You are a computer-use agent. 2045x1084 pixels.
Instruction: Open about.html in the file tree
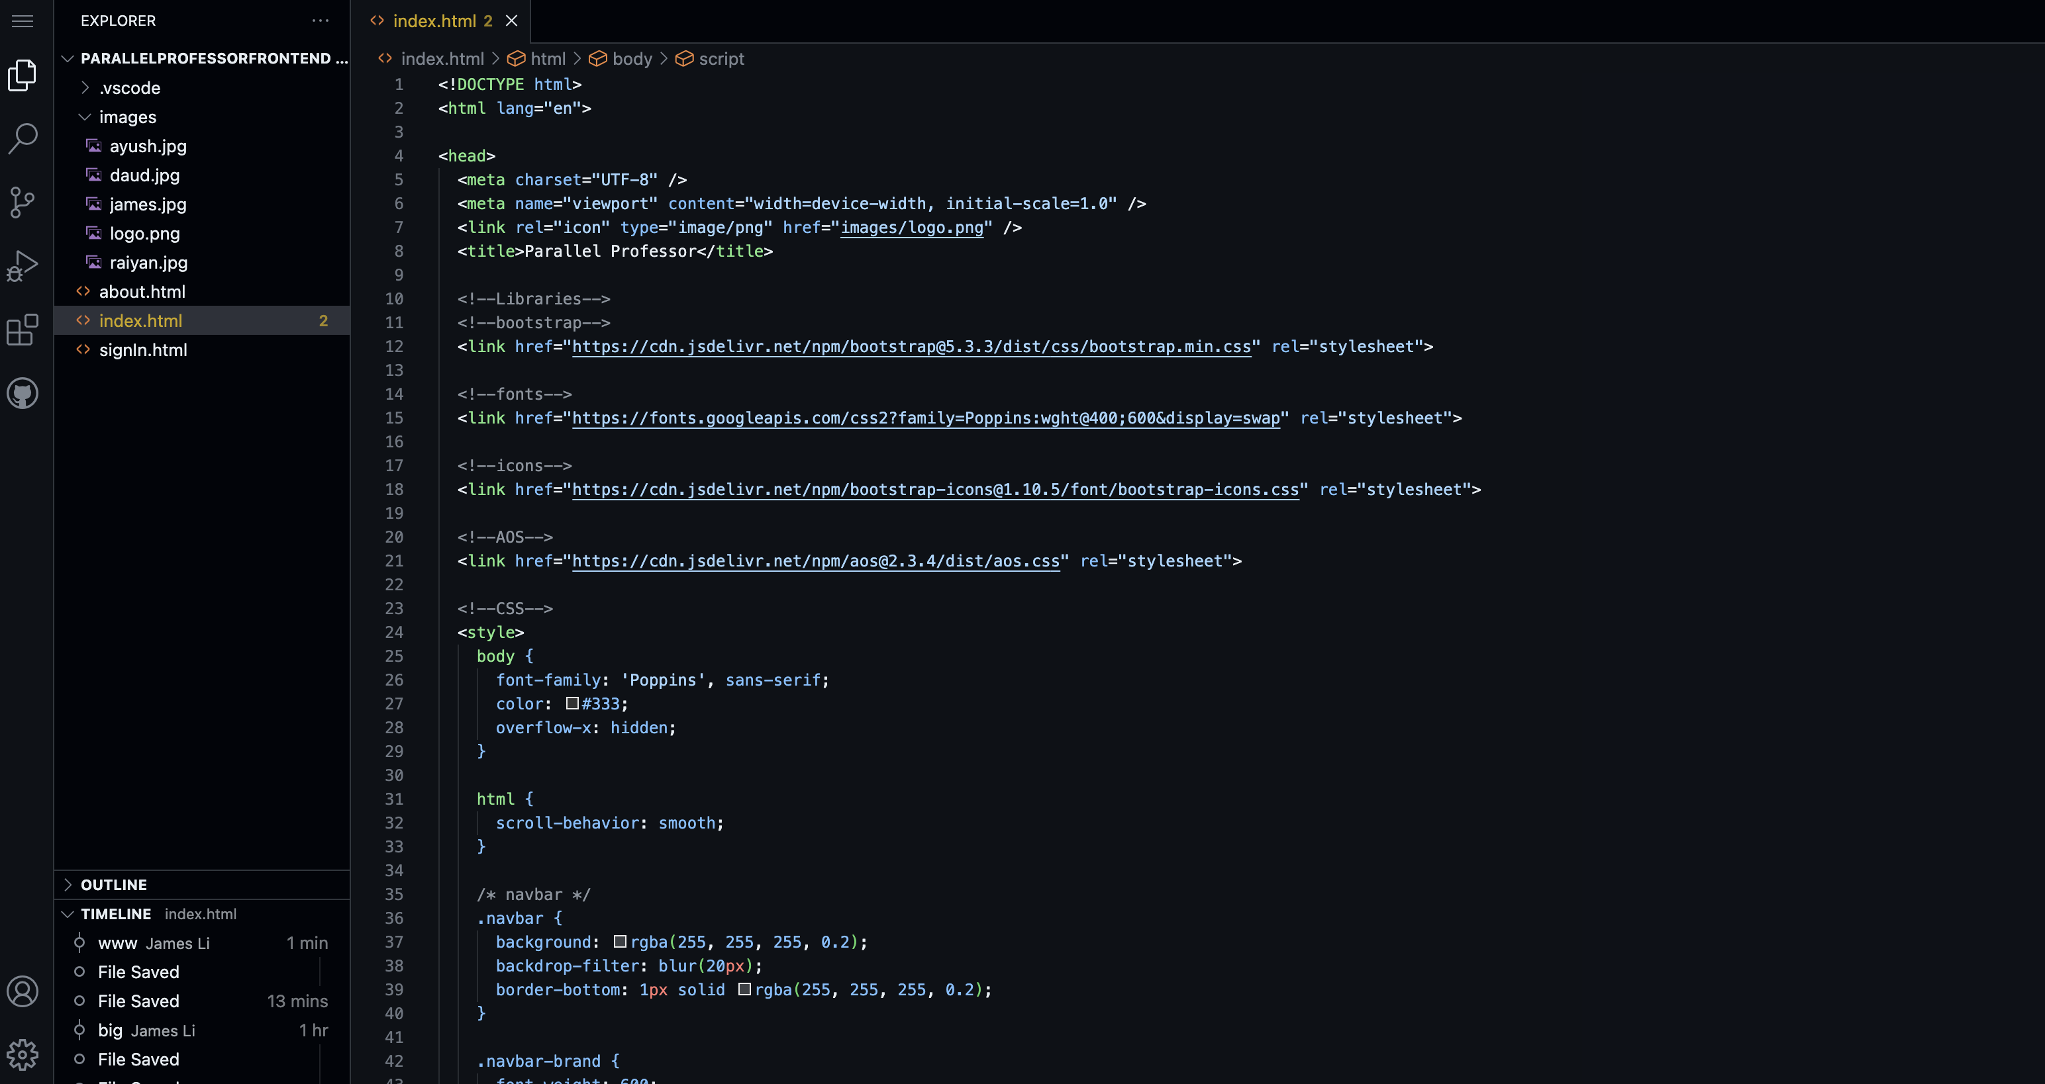click(x=142, y=292)
